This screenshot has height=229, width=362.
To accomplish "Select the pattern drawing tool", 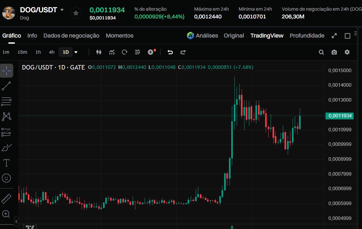I will (6, 116).
